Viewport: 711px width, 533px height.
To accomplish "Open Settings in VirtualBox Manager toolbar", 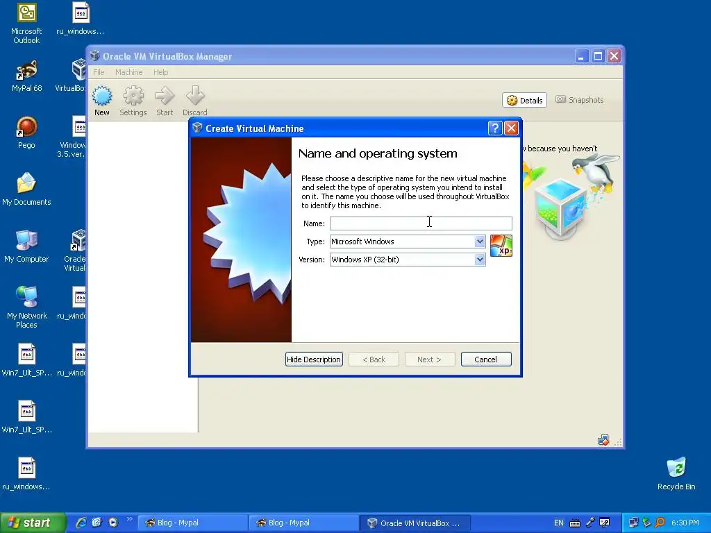I will [133, 101].
